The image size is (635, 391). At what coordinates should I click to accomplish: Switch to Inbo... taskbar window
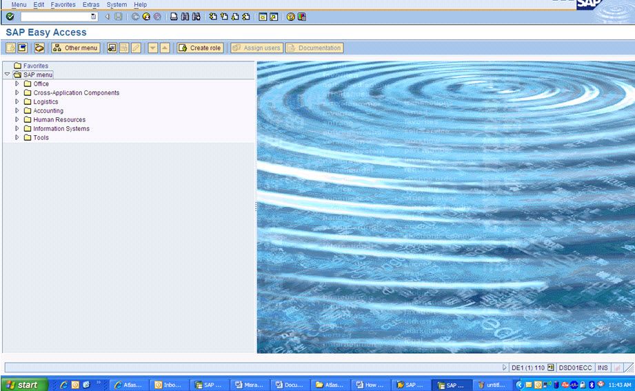pos(169,385)
